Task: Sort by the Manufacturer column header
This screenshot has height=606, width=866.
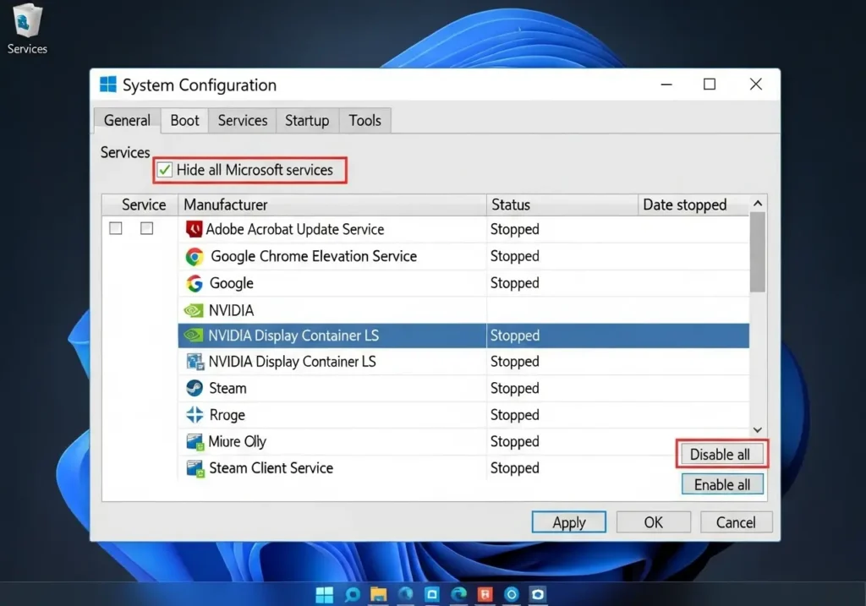Action: pyautogui.click(x=332, y=205)
